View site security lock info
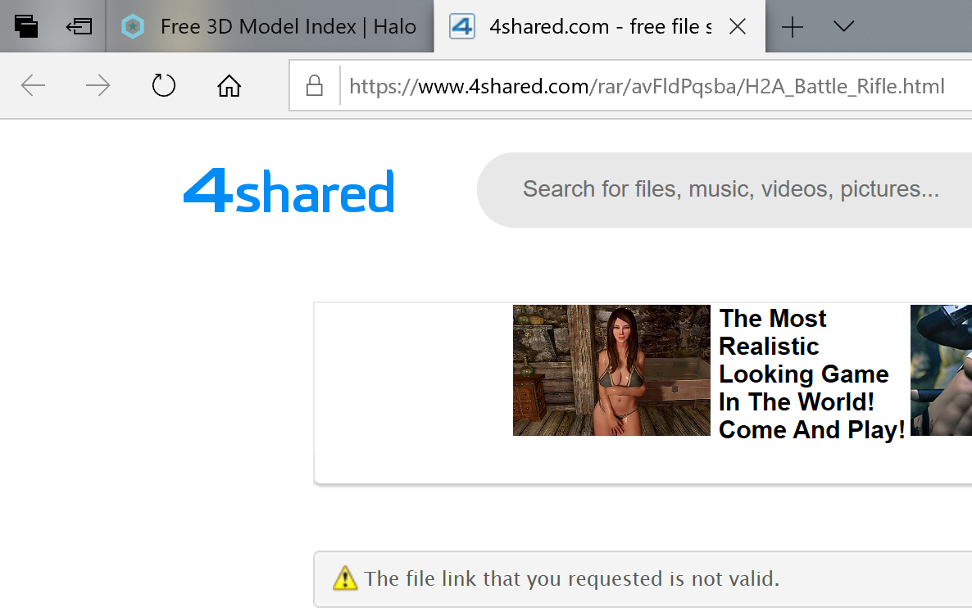Image resolution: width=972 pixels, height=612 pixels. [314, 85]
